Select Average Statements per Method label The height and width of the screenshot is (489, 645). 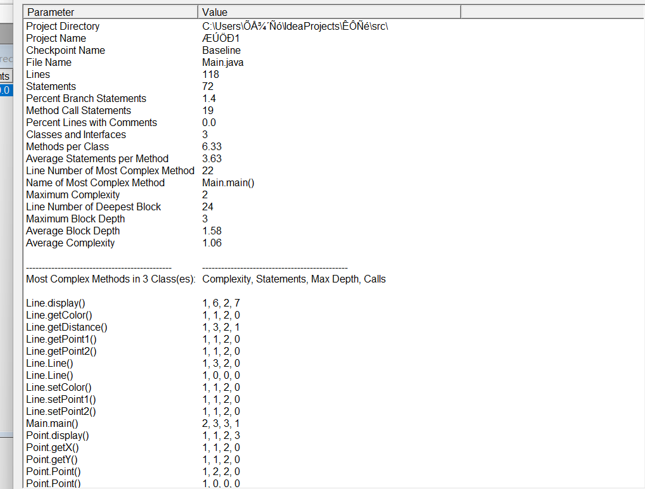98,158
